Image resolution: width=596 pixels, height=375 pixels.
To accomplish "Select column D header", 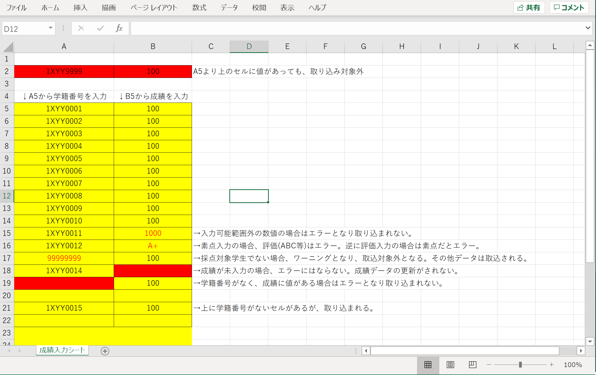I will [249, 47].
